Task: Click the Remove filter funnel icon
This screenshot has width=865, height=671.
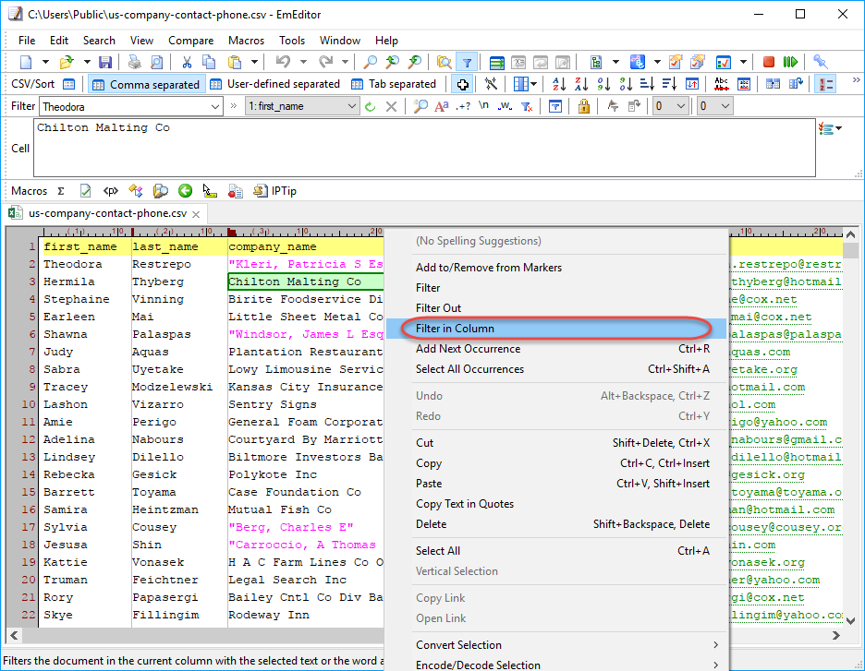Action: (x=527, y=106)
